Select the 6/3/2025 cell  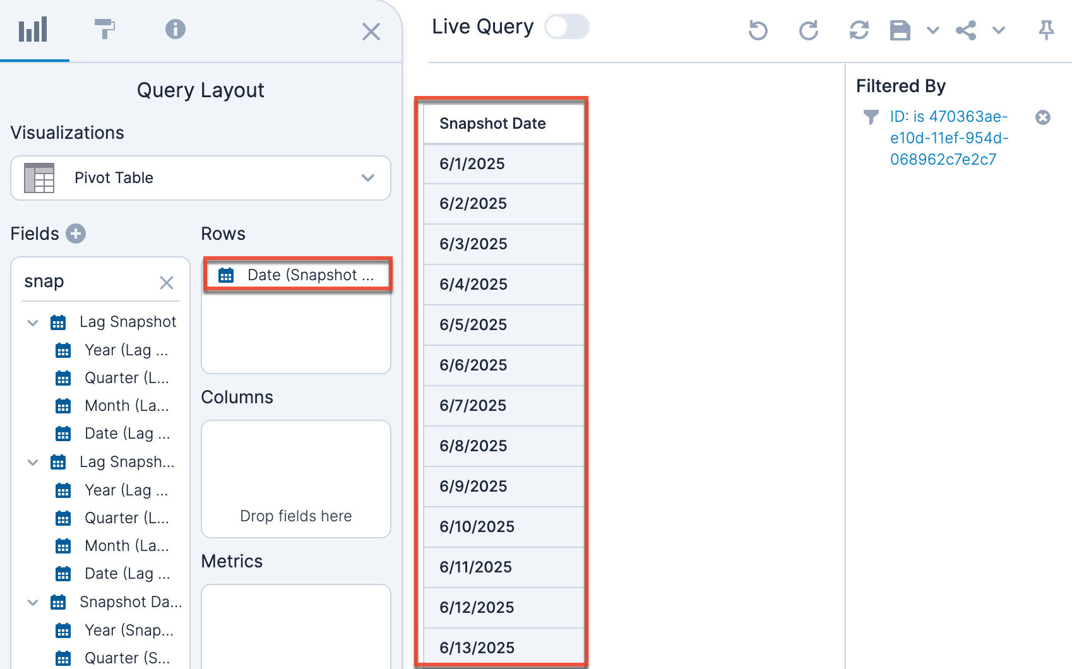[504, 244]
